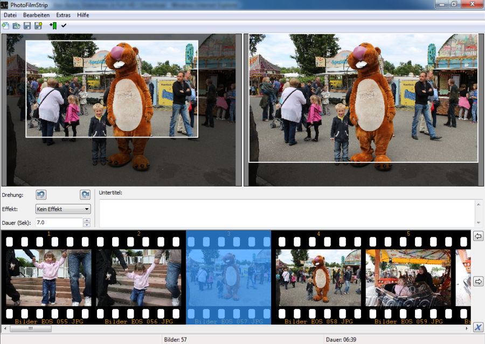Increase the Dauer value with the up arrow
The height and width of the screenshot is (344, 485).
(87, 220)
